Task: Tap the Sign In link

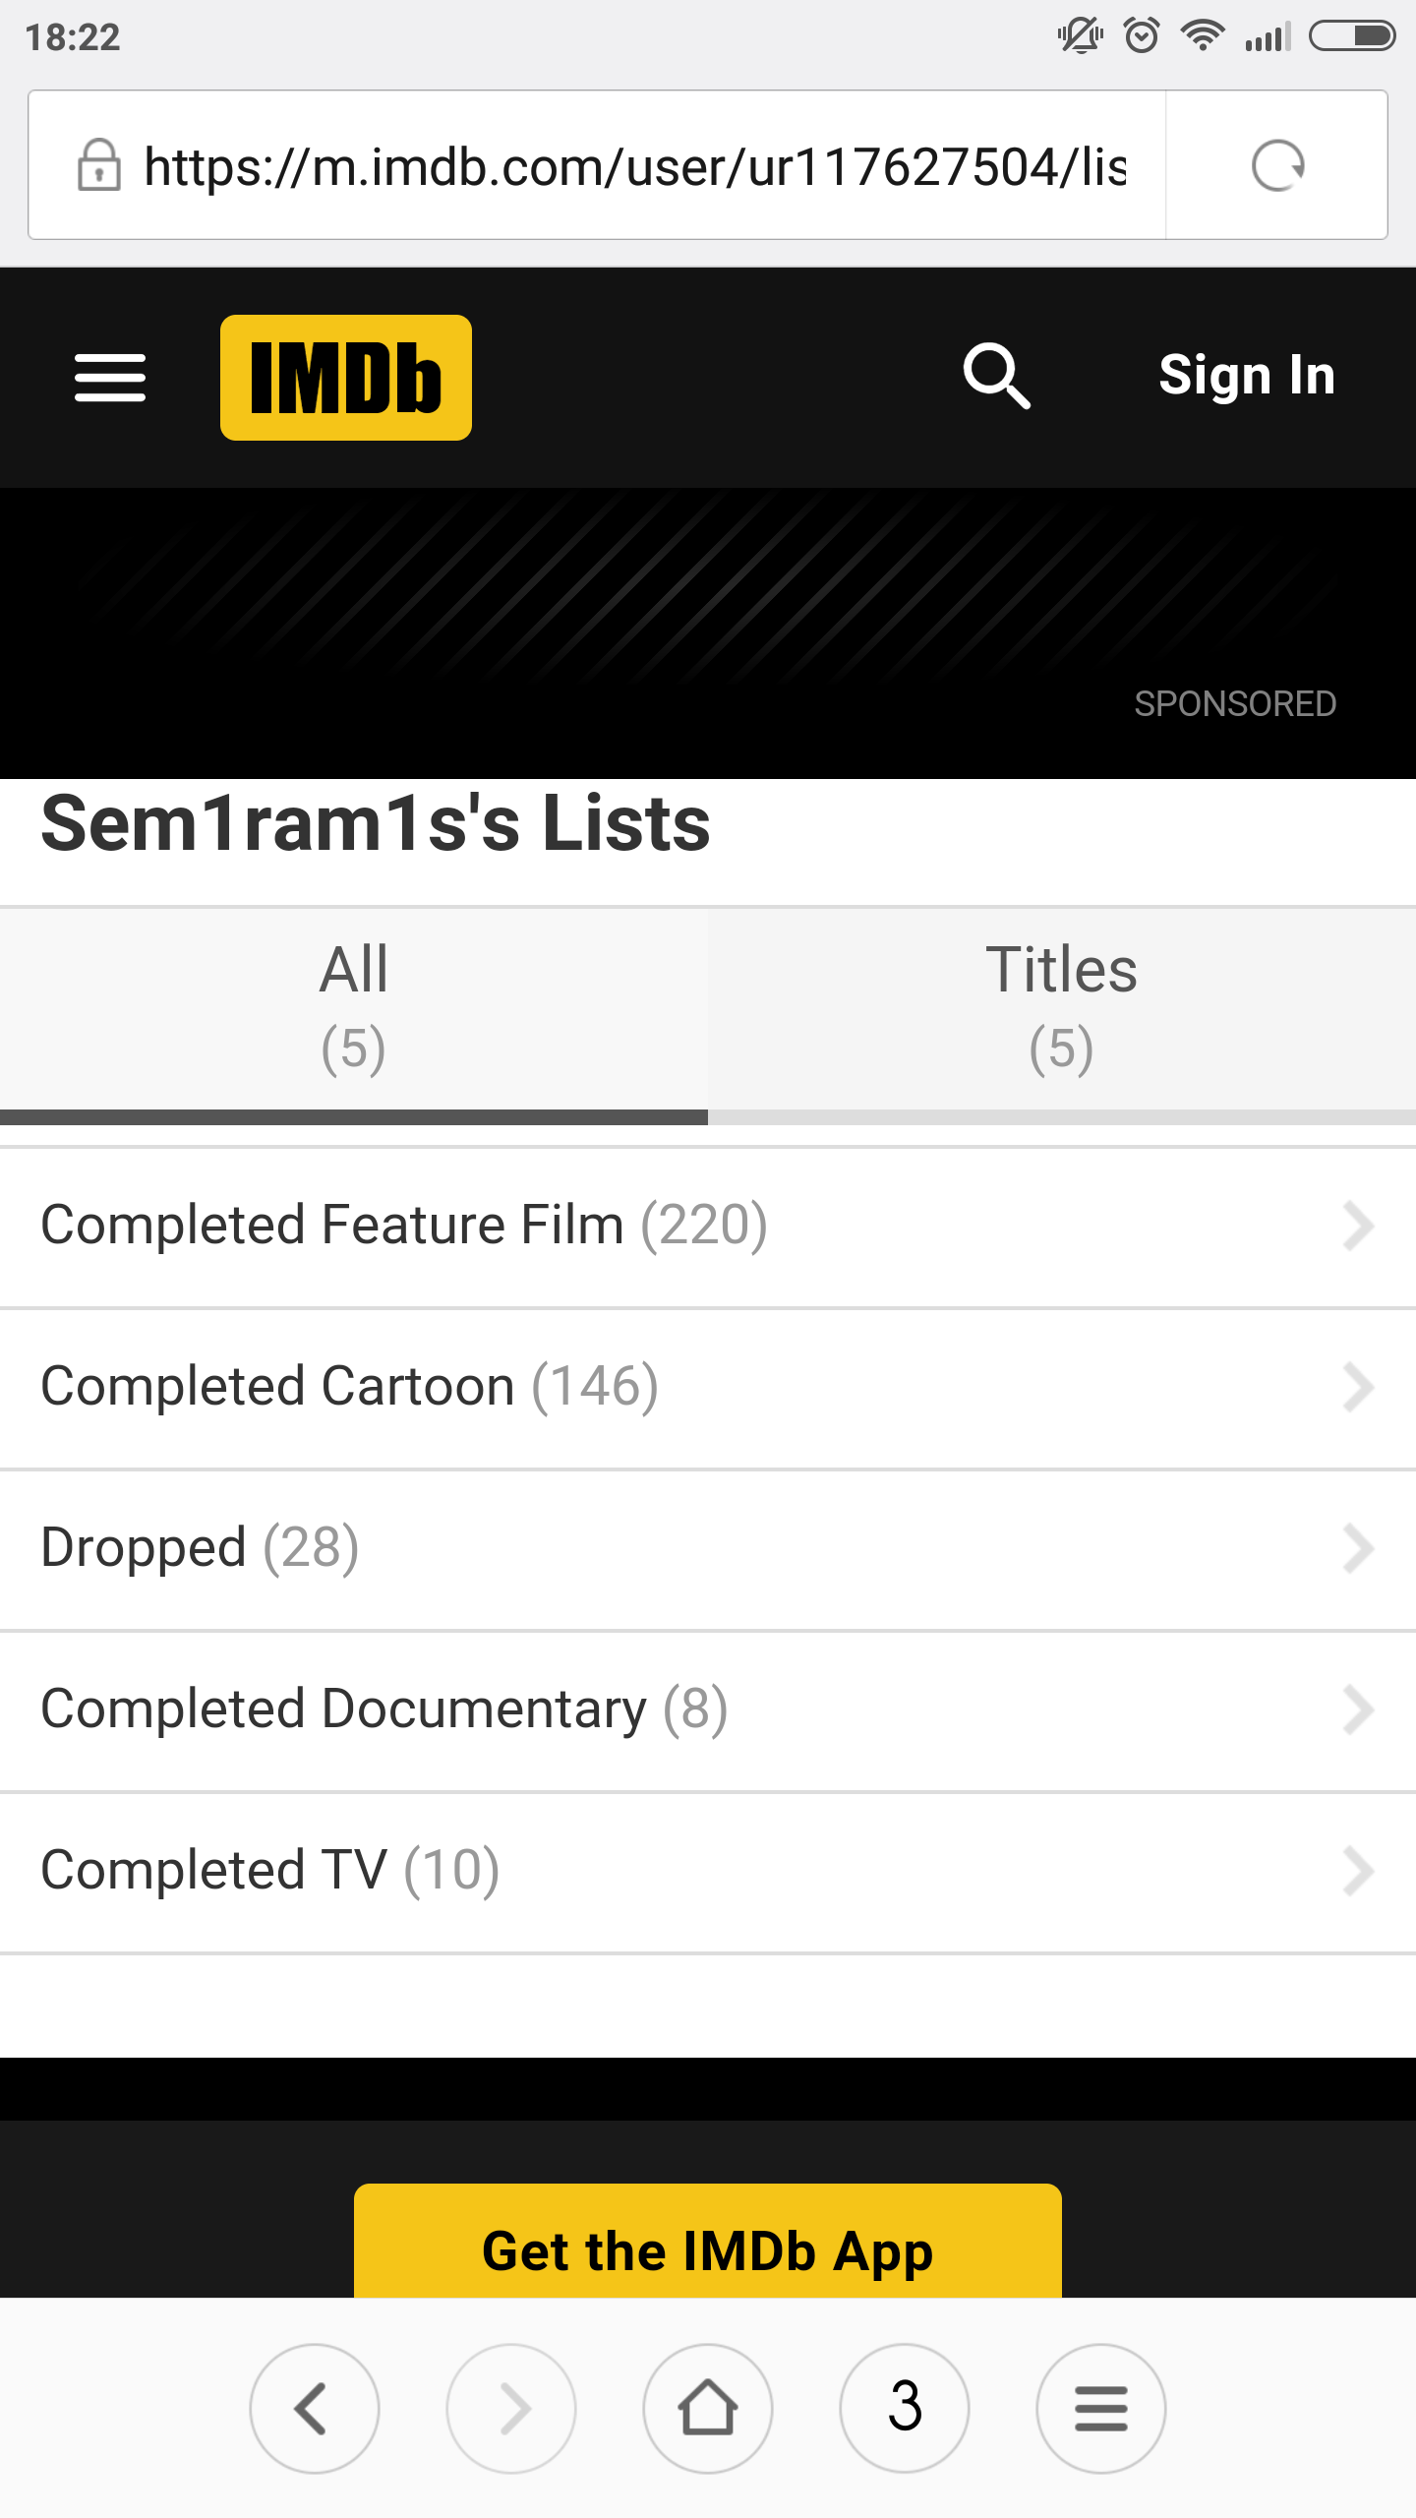Action: pyautogui.click(x=1247, y=376)
